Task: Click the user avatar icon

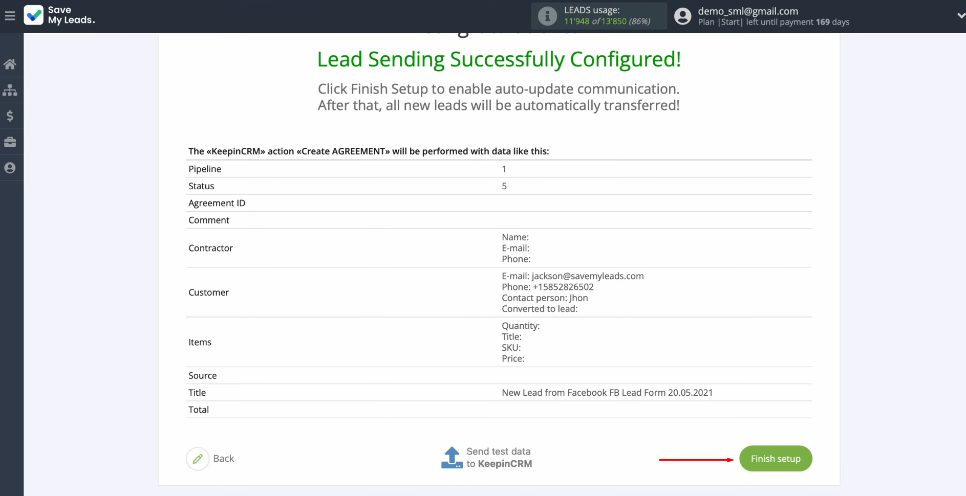Action: coord(682,16)
